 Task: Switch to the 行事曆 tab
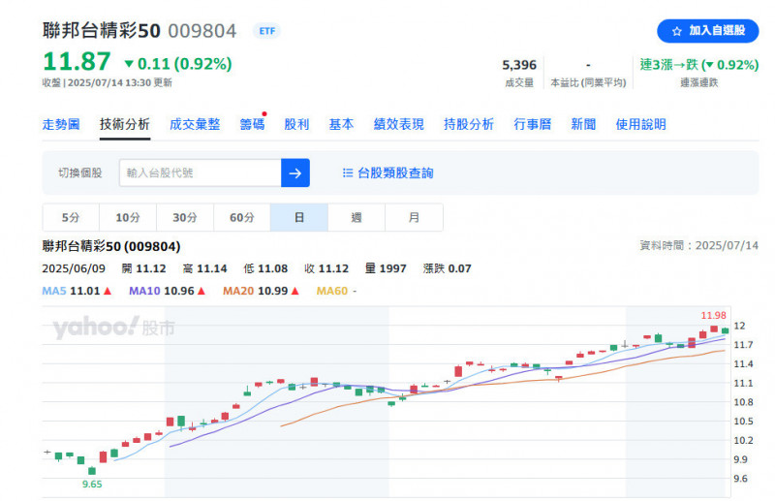click(532, 124)
